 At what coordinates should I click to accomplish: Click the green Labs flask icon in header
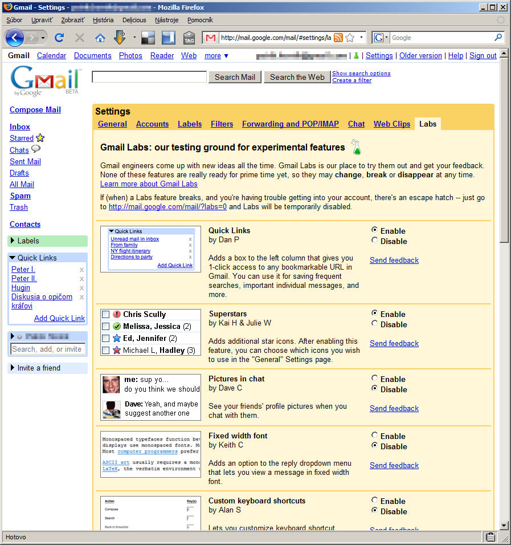(x=356, y=56)
